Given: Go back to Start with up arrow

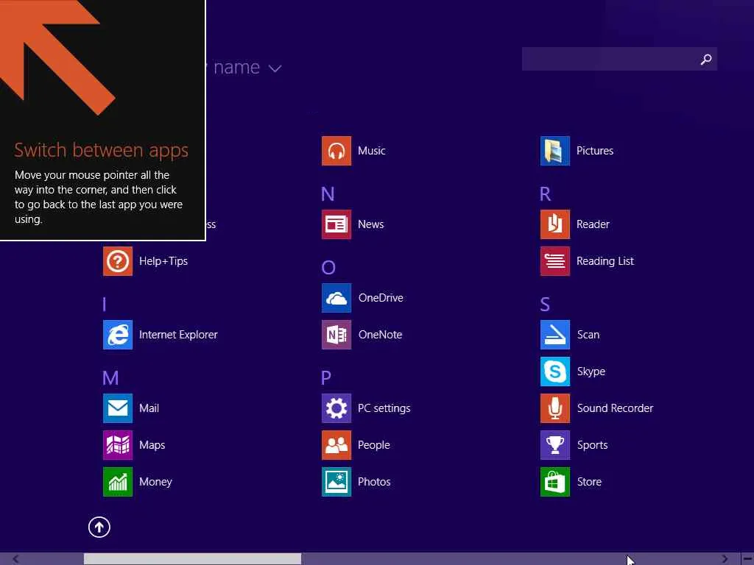Looking at the screenshot, I should tap(99, 527).
